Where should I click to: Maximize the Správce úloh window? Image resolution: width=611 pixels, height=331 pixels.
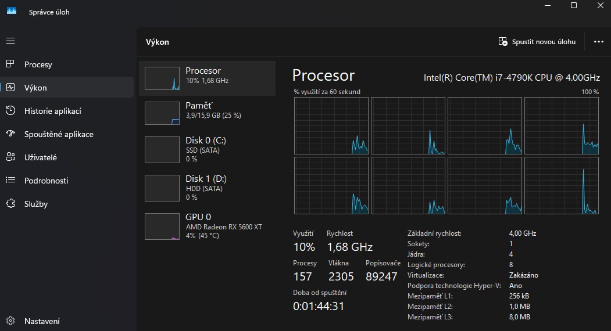tap(574, 5)
